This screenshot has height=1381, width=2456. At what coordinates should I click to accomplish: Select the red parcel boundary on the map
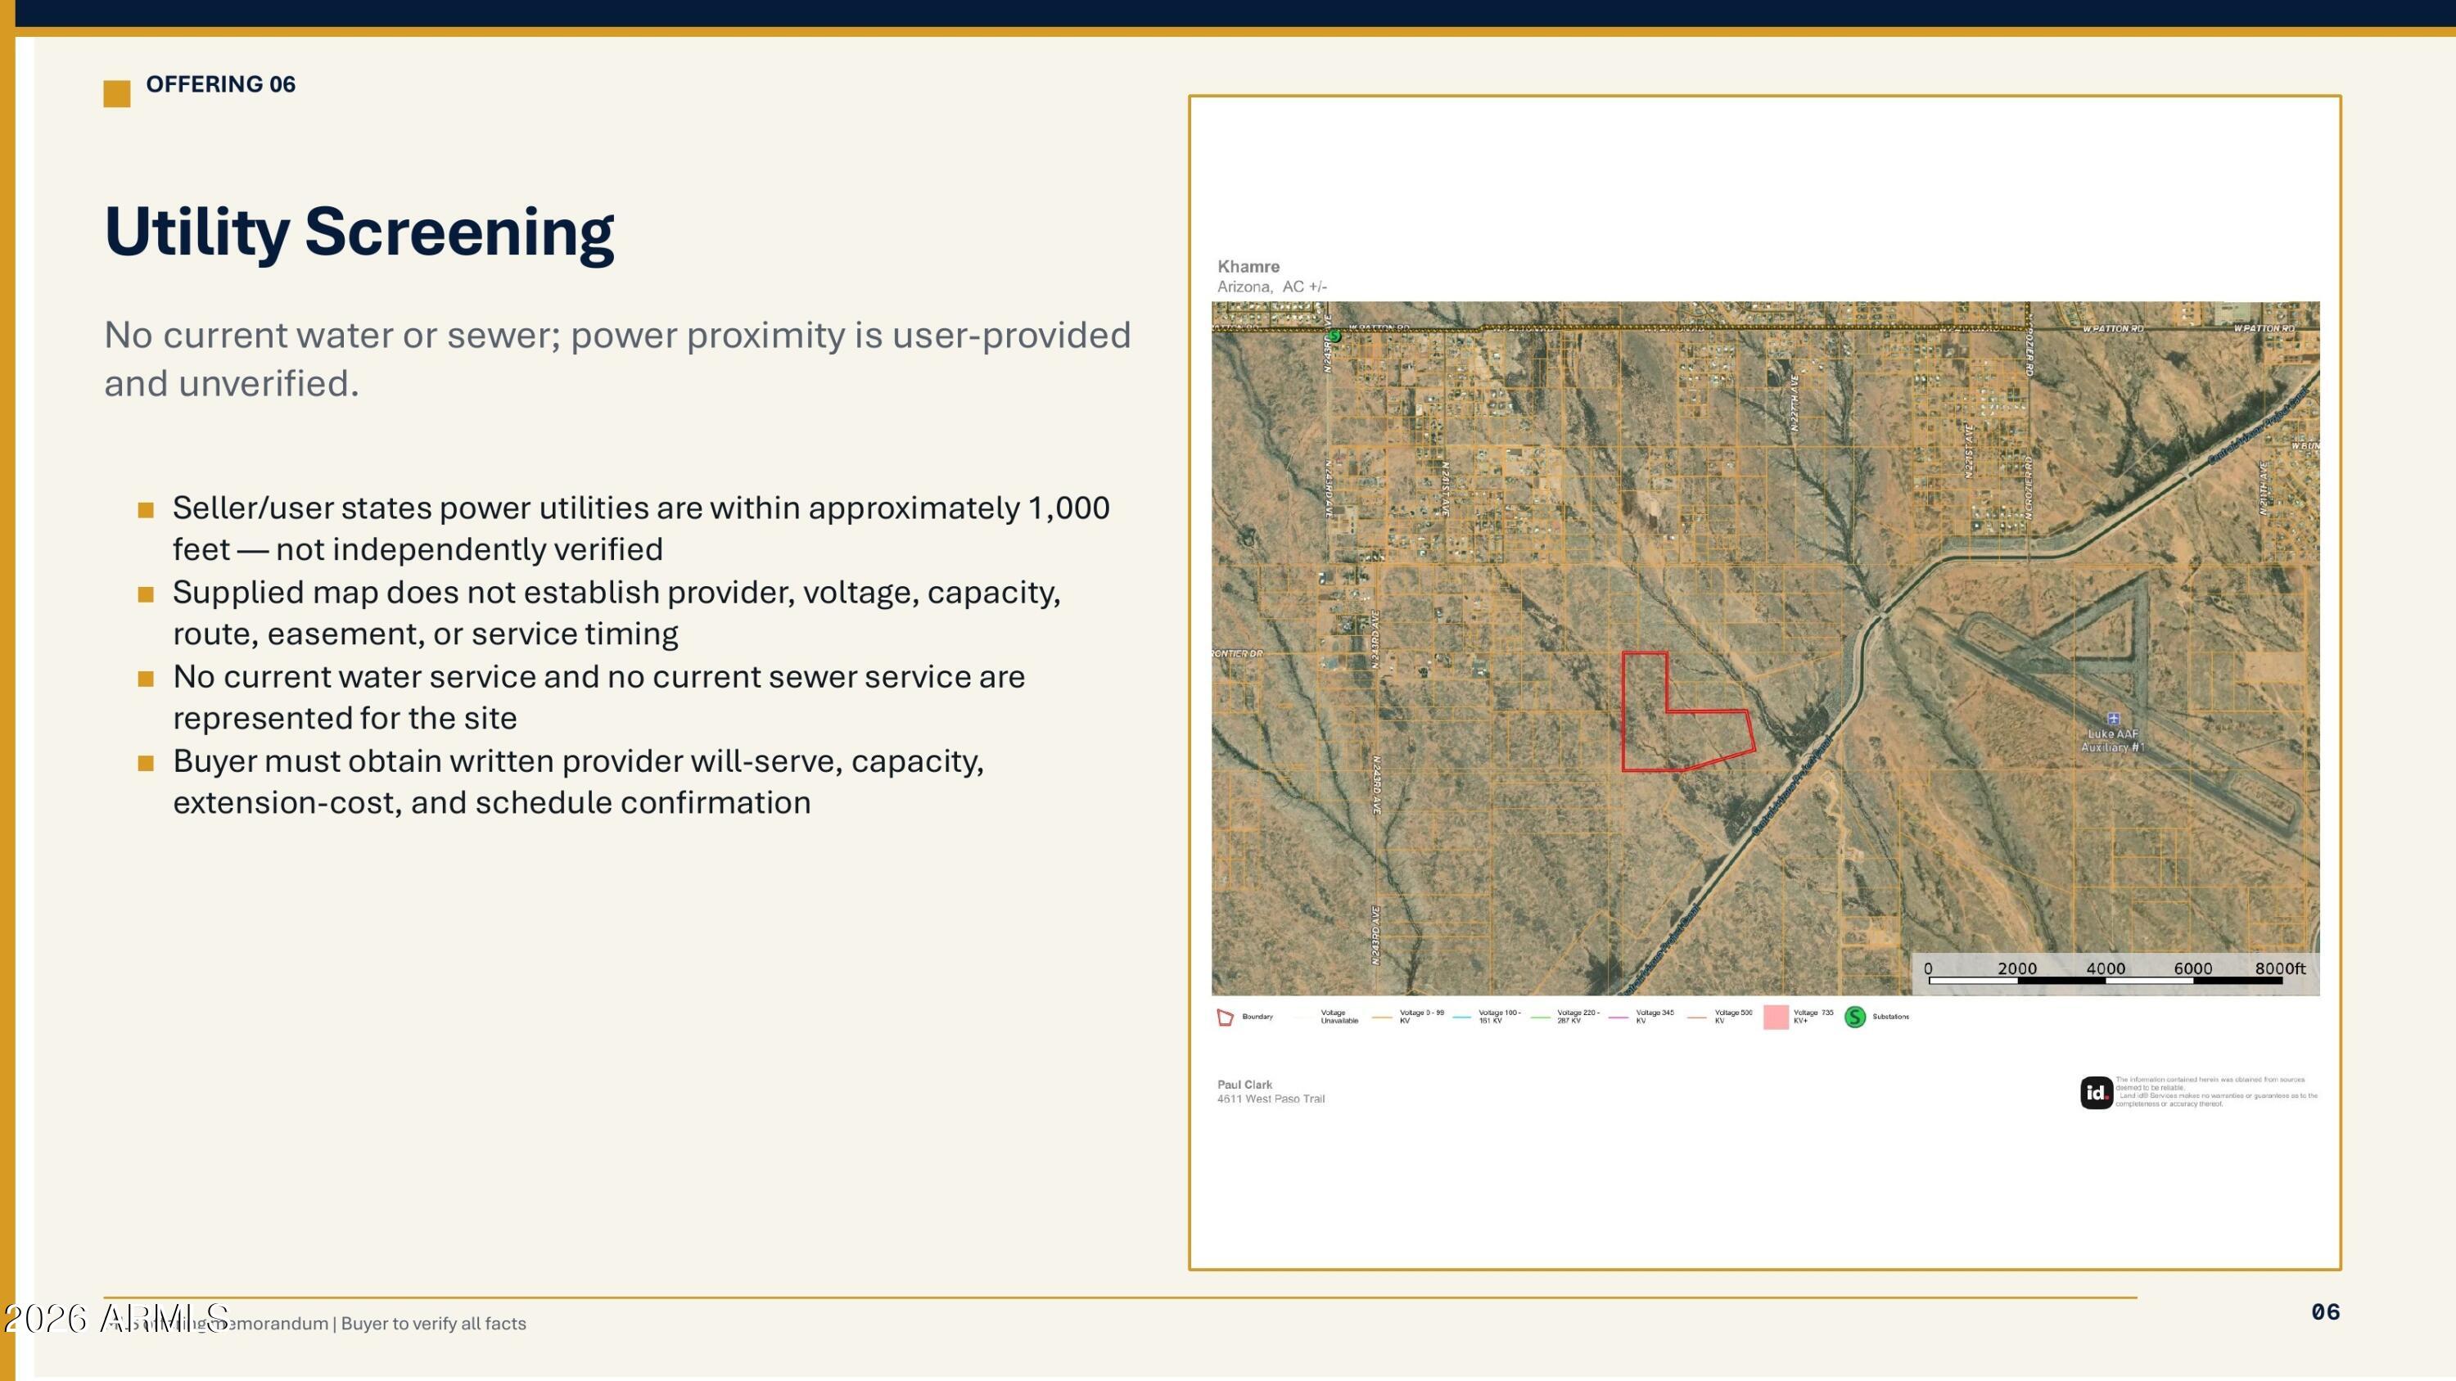tap(1687, 712)
